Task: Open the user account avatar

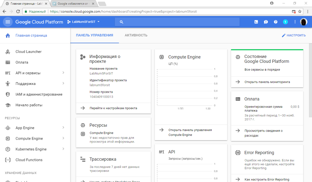Action: (x=304, y=22)
